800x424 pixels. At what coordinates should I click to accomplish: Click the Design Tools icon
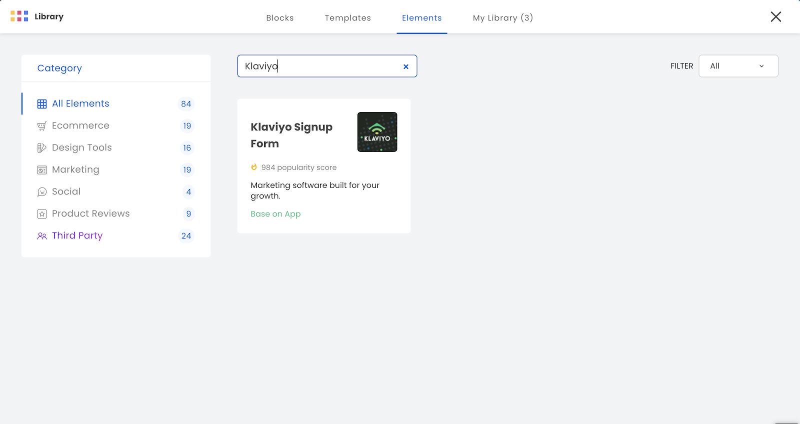42,148
